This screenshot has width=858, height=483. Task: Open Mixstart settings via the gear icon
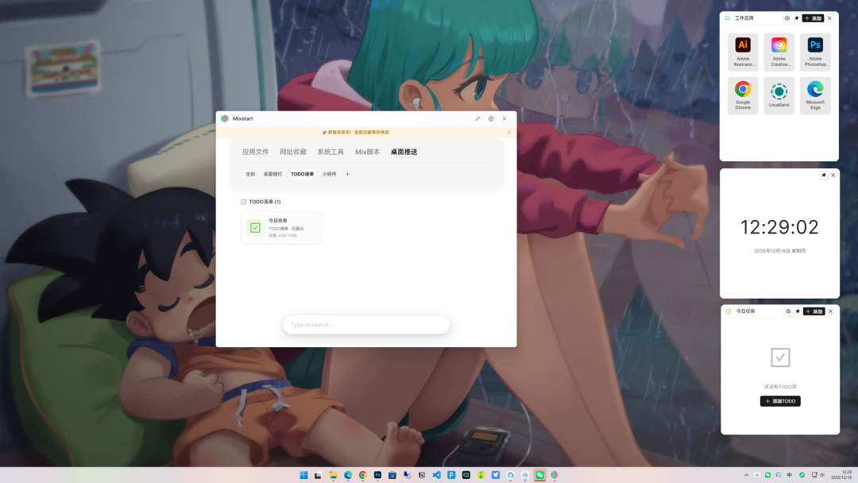point(490,118)
